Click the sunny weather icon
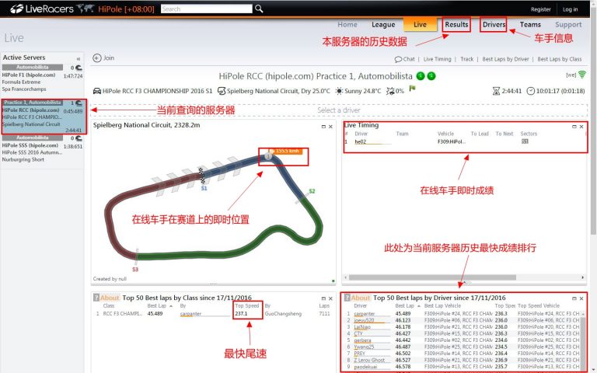Viewport: 597px width, 373px height. point(339,91)
